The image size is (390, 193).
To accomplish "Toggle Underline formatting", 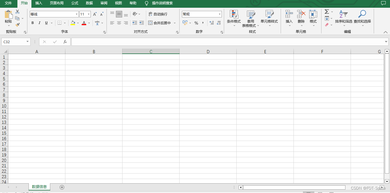I will click(46, 23).
